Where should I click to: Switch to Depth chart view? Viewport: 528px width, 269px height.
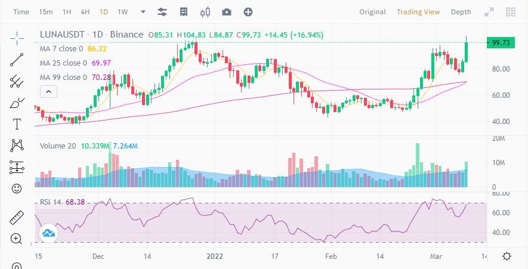461,12
